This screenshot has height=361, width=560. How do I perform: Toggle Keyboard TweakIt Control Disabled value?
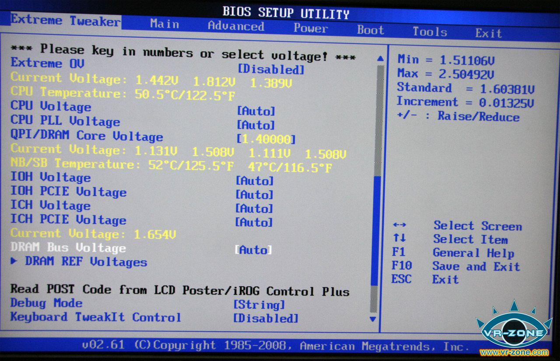click(266, 318)
